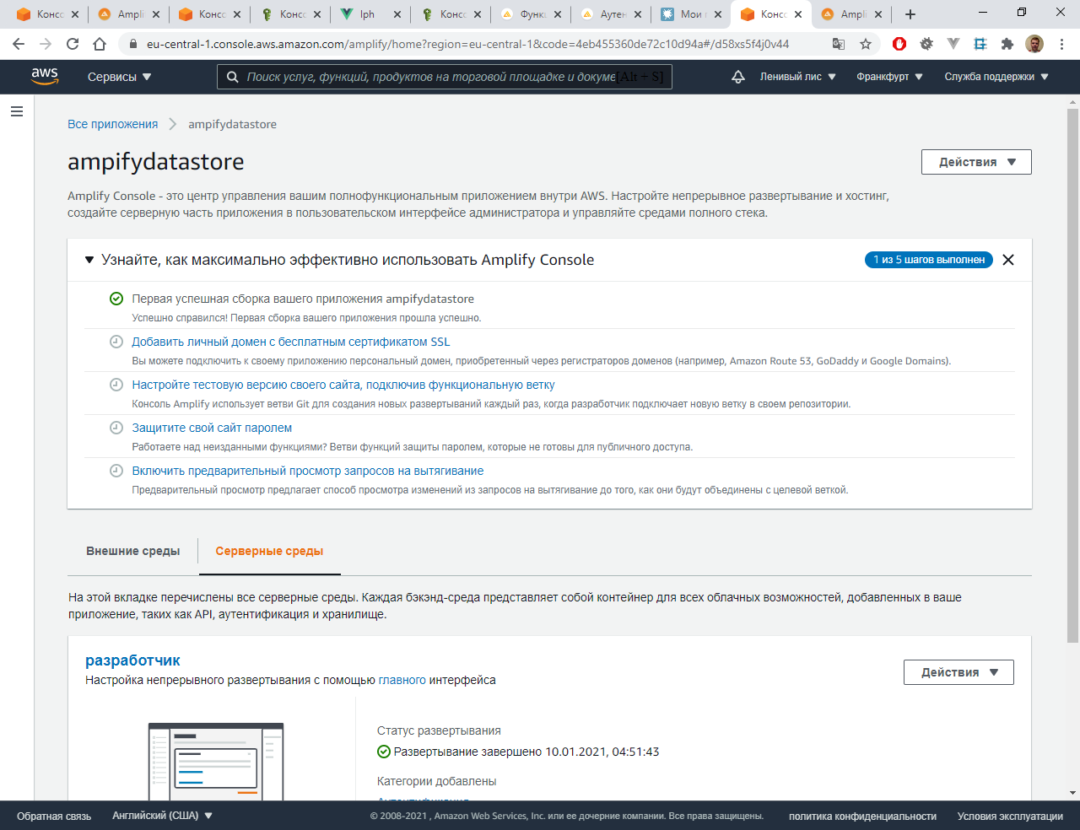
Task: Open the Chrome profile avatar
Action: (x=1034, y=44)
